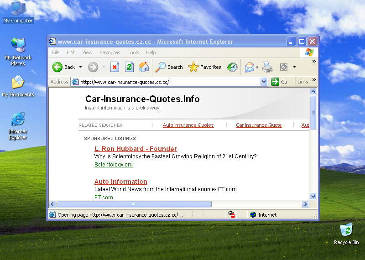Click the vertical scrollbar down arrow
Screen dimensions: 365x260
coord(313,197)
